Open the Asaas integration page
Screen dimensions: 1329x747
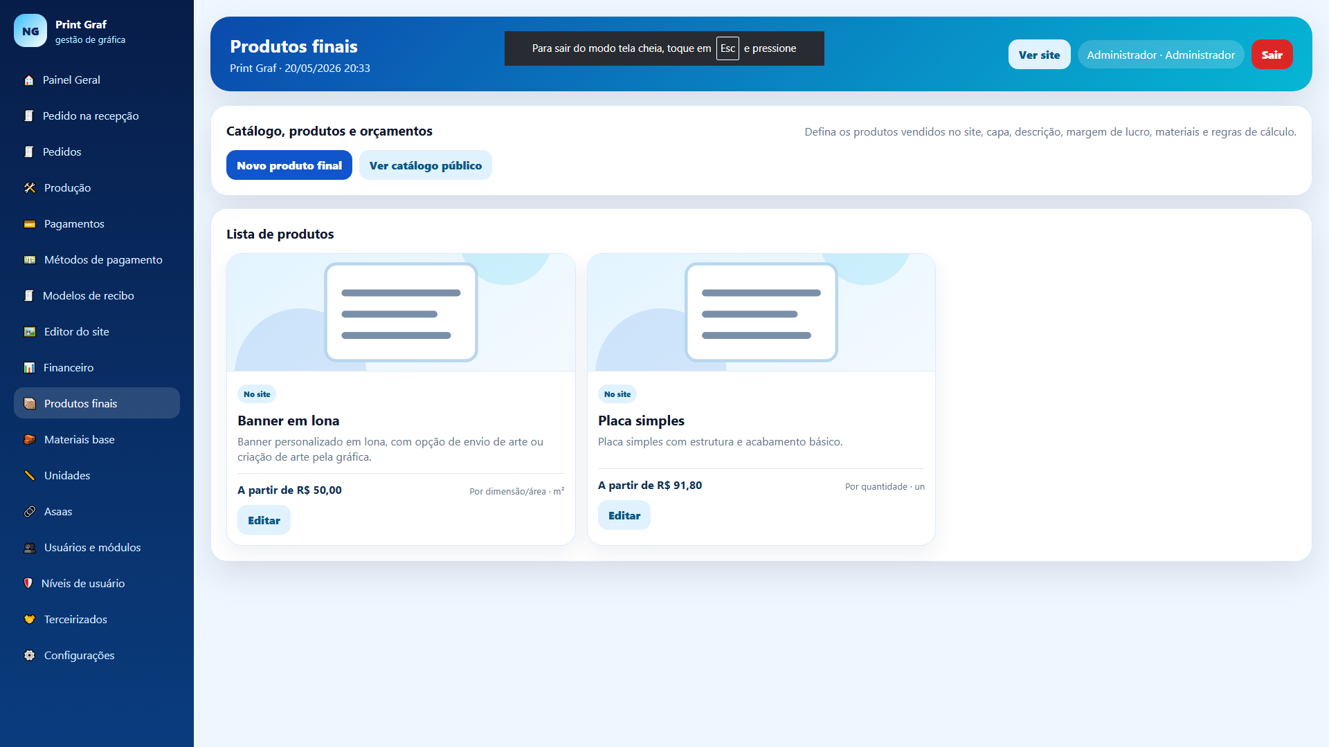point(97,512)
